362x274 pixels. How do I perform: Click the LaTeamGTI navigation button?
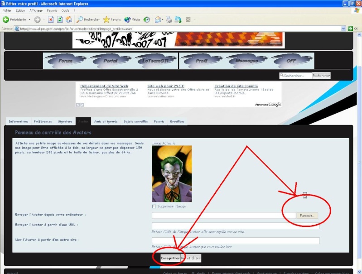click(x=155, y=61)
